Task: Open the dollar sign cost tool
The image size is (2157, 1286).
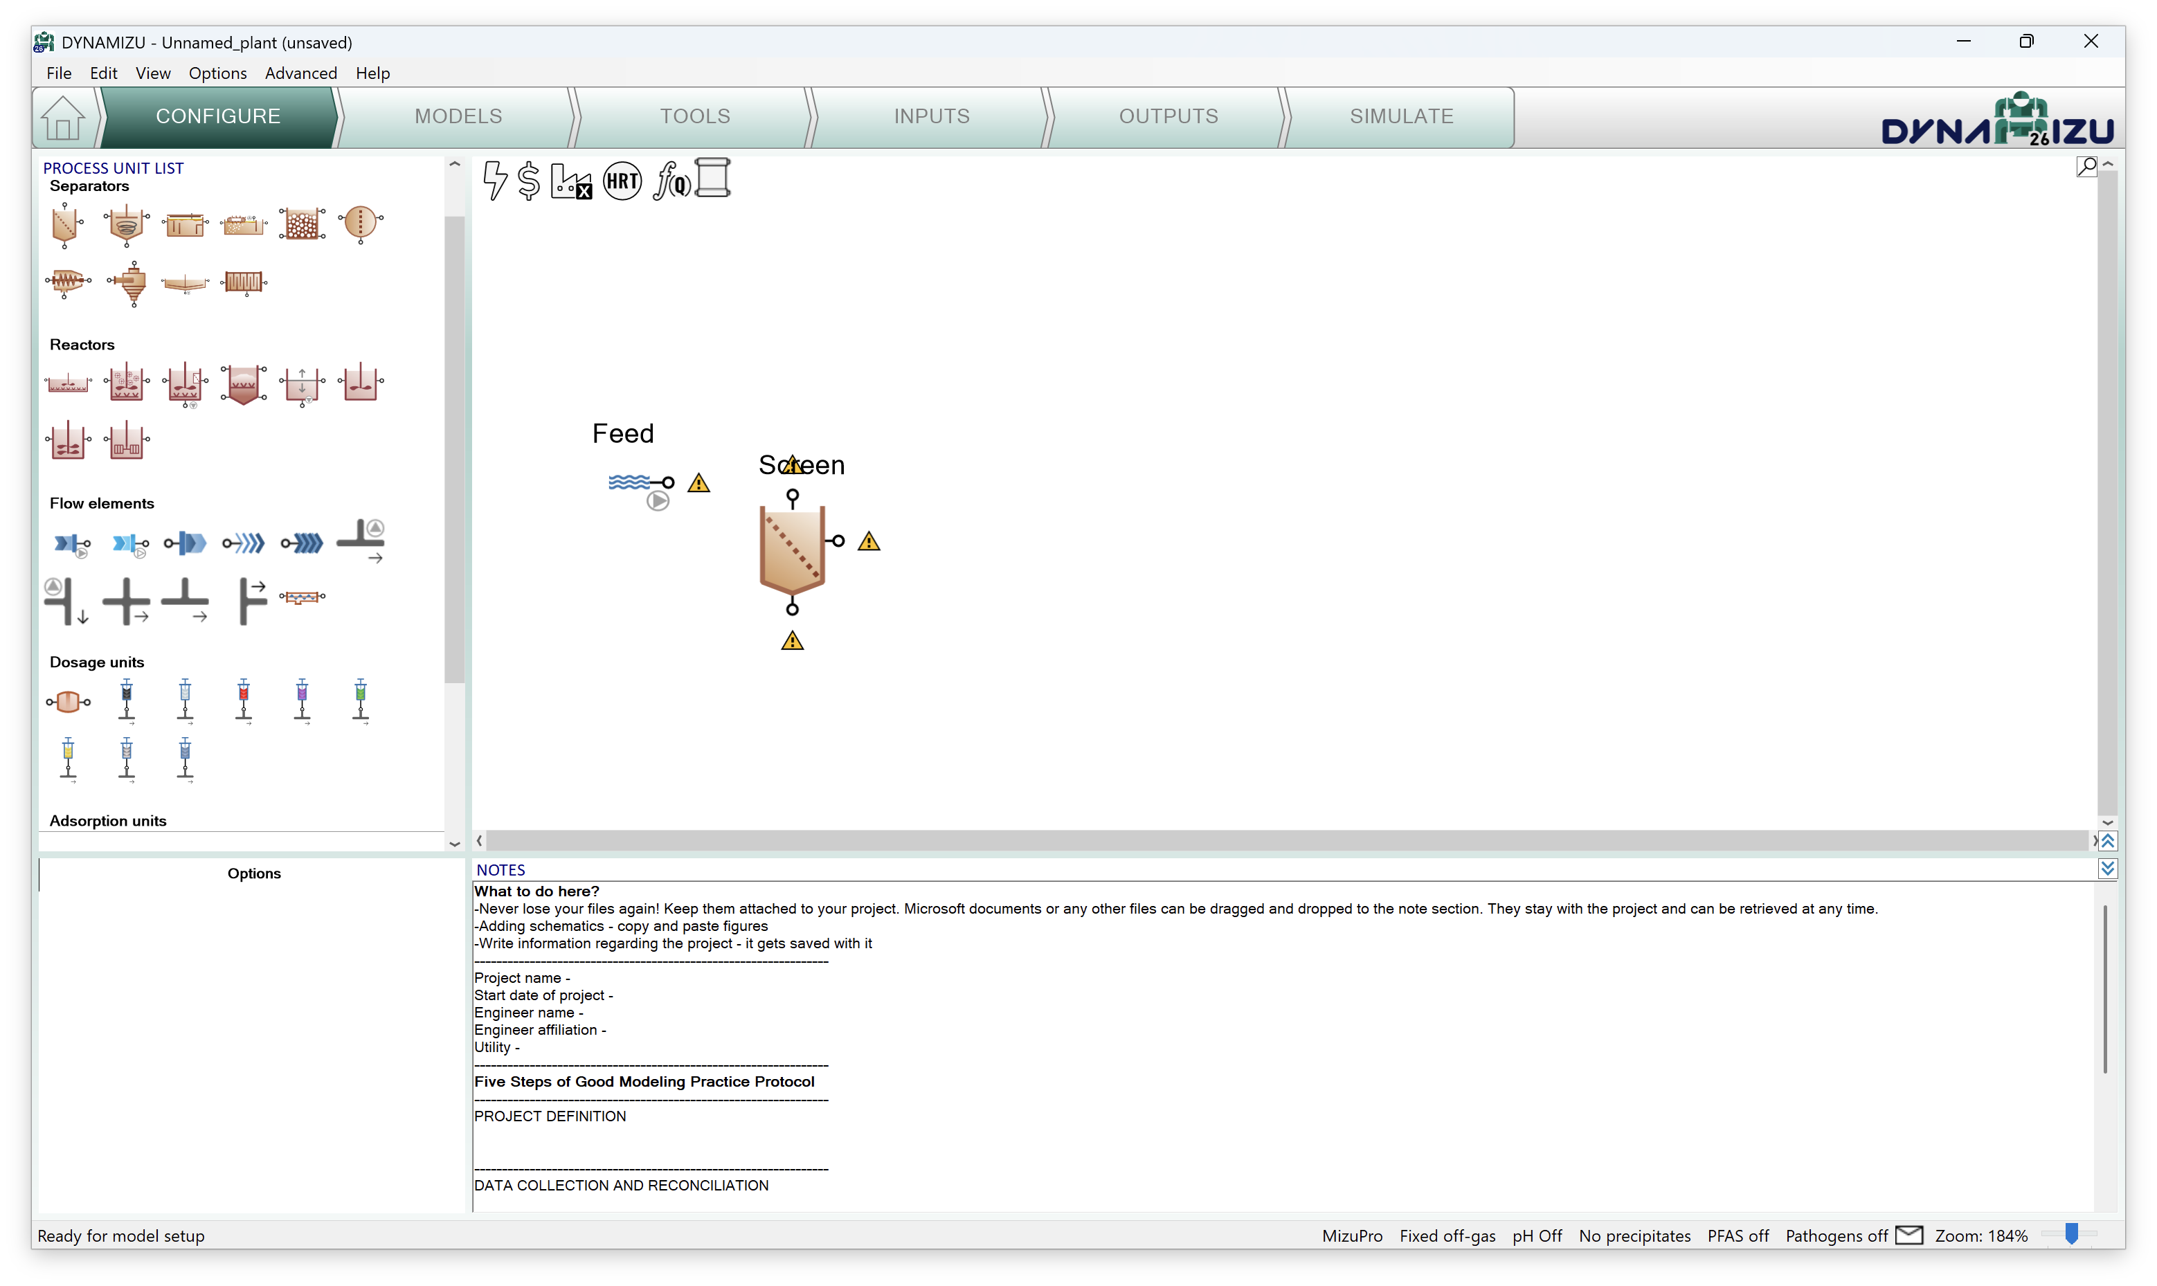Action: [529, 181]
